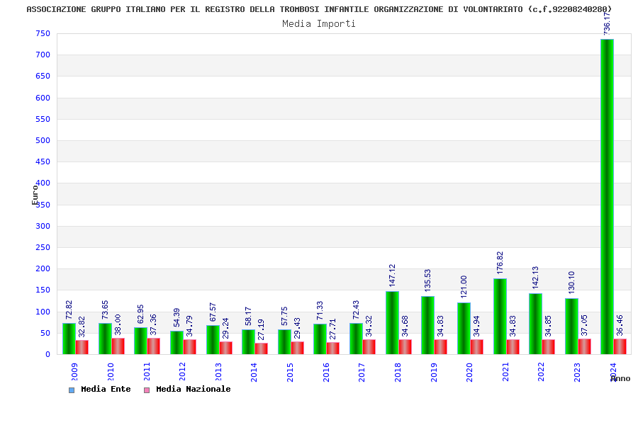
Task: Click the green 2016 bar labeled 71.33
Action: [x=320, y=339]
